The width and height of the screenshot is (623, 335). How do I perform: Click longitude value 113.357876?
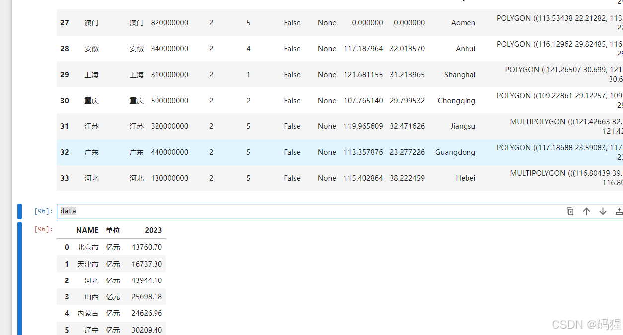point(363,152)
